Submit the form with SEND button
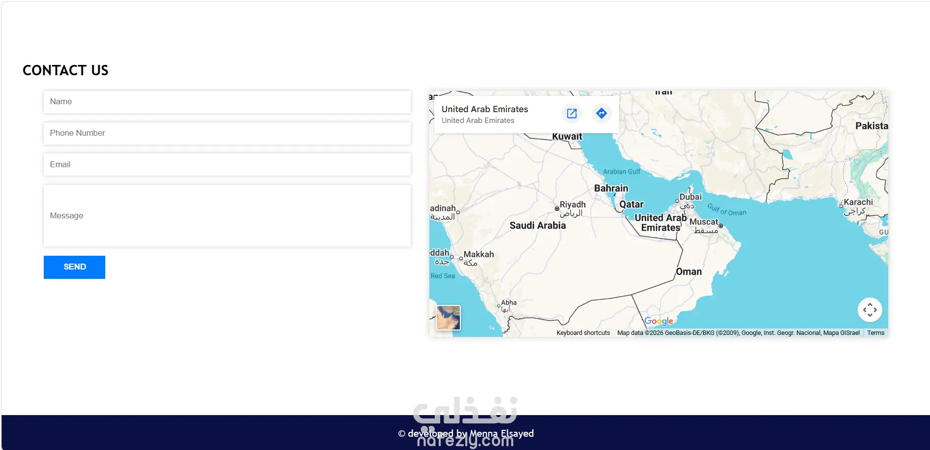 (x=74, y=267)
